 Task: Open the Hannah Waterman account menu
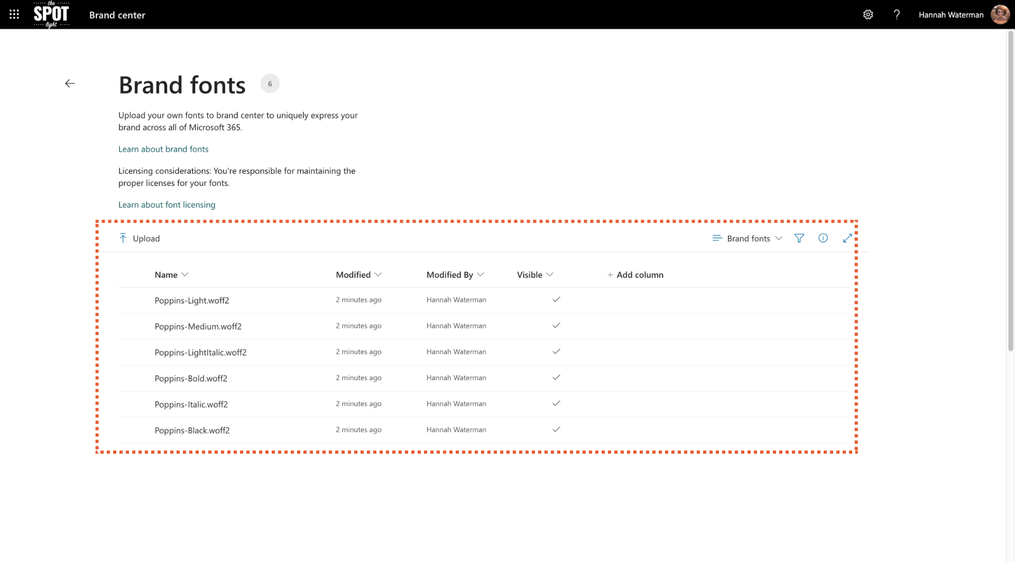(951, 15)
